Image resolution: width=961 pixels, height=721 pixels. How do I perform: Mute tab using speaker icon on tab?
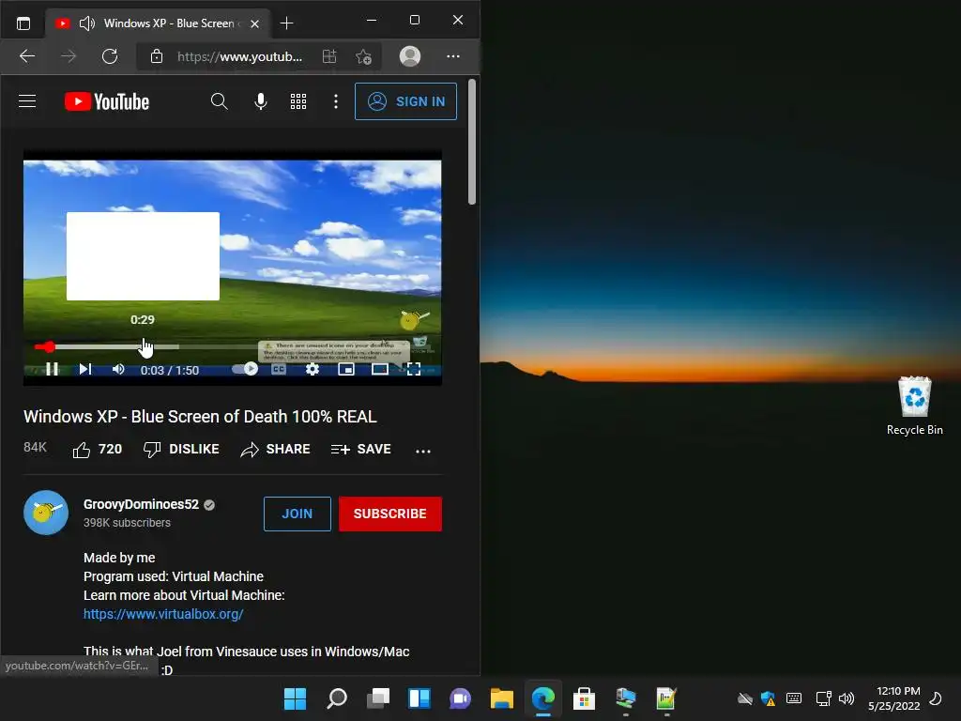(87, 23)
